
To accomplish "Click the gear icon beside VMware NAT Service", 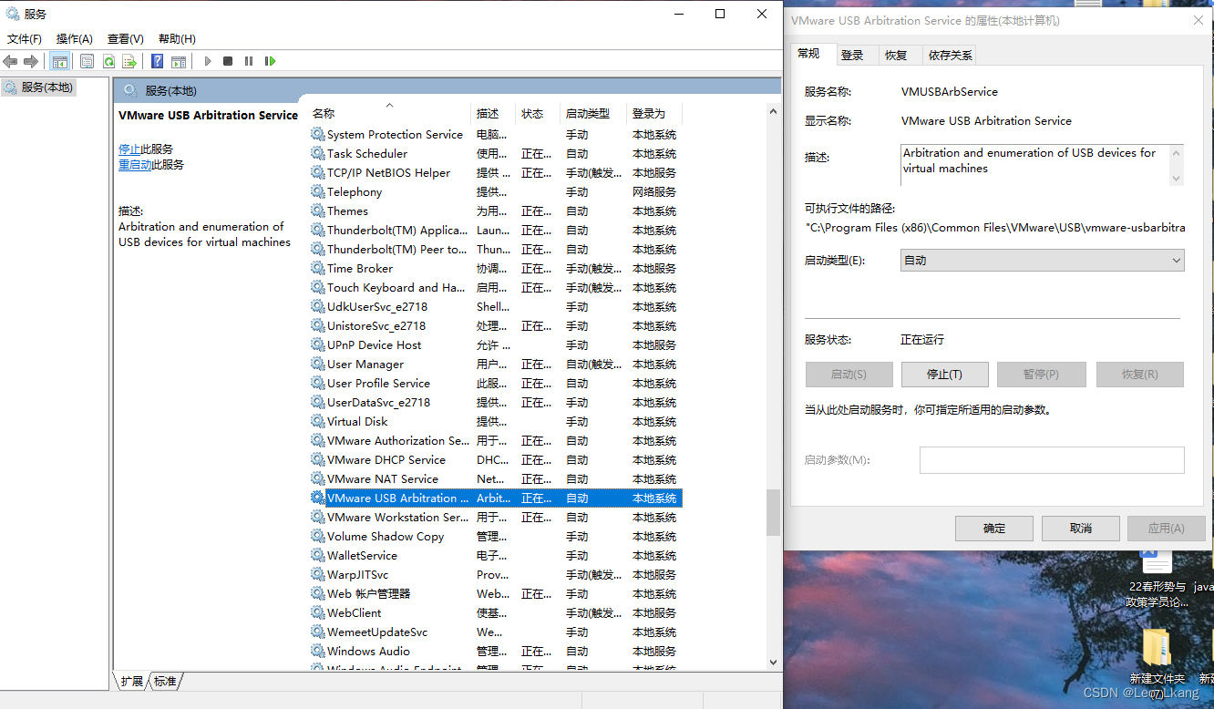I will click(317, 478).
